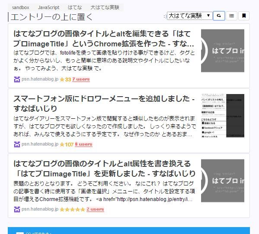Select the はてな tag
The image size is (259, 234).
(75, 7)
